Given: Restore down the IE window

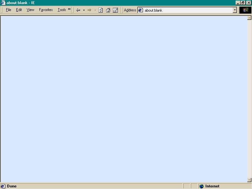Looking at the screenshot, I should (x=243, y=3).
